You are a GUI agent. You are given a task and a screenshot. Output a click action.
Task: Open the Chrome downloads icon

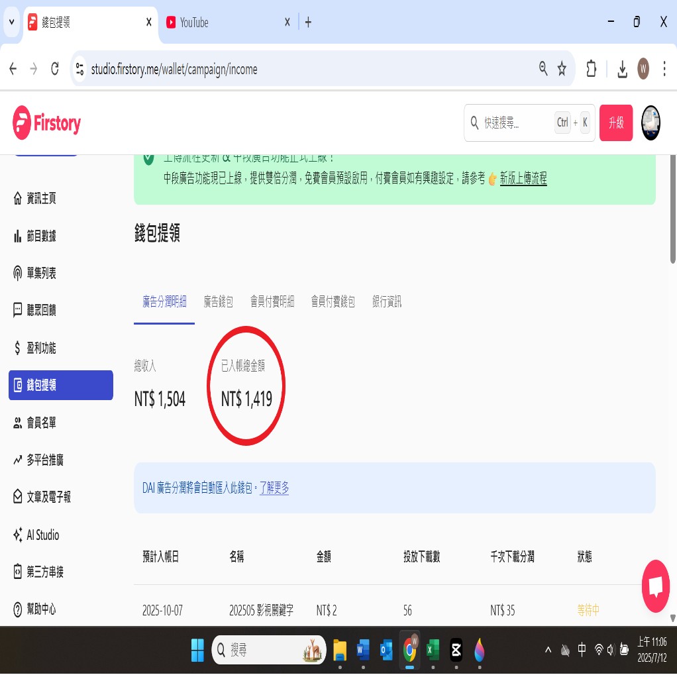pos(622,69)
